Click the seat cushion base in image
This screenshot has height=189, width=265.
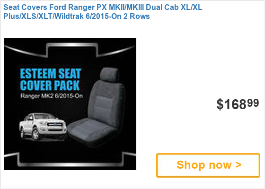coord(92,131)
